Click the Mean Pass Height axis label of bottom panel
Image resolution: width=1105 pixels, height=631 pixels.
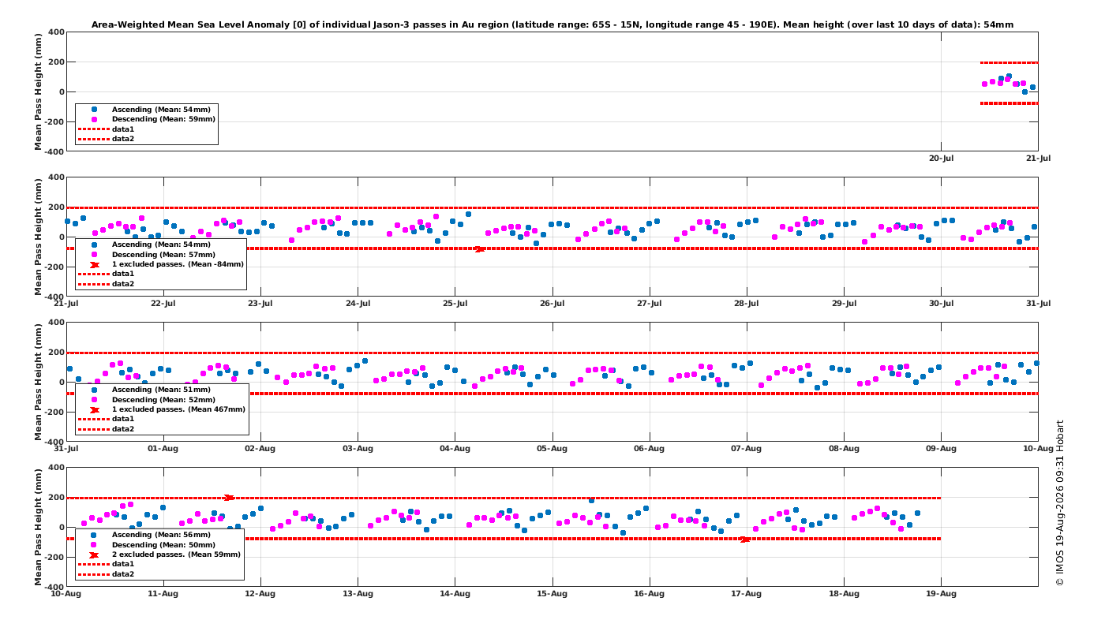click(x=39, y=527)
